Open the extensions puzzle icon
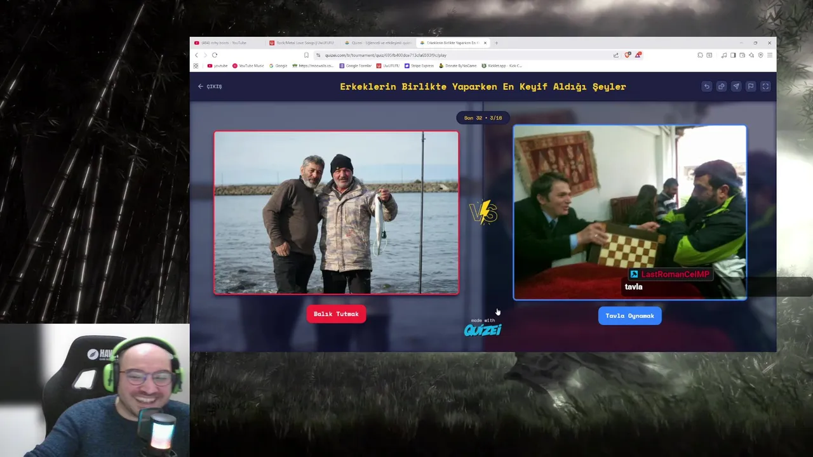813x457 pixels. point(700,55)
